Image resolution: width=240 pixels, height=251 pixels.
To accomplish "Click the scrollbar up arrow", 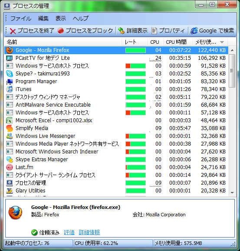I will click(232, 50).
